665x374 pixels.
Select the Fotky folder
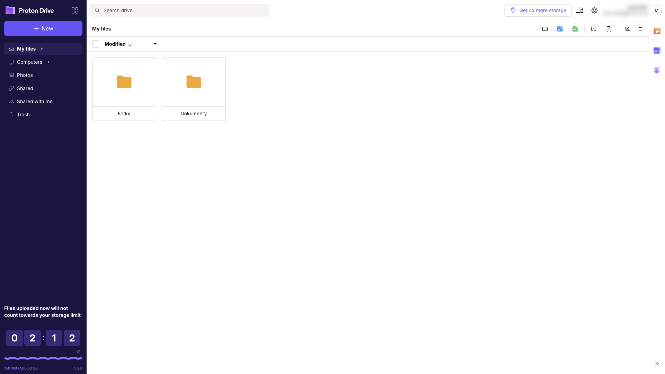[x=124, y=89]
